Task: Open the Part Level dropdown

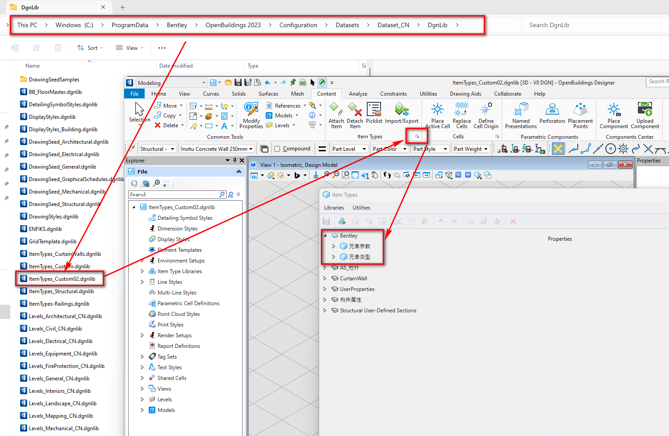Action: [x=364, y=149]
